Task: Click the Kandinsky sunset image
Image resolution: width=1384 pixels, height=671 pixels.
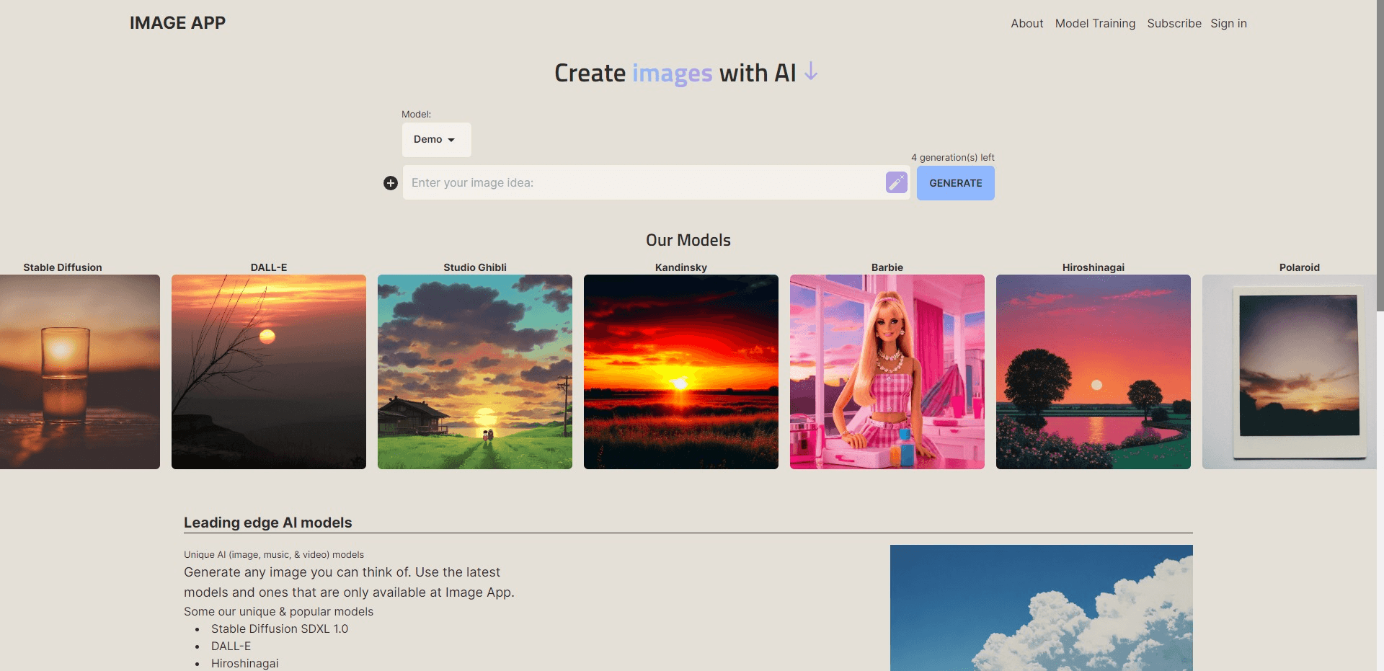Action: pyautogui.click(x=680, y=372)
